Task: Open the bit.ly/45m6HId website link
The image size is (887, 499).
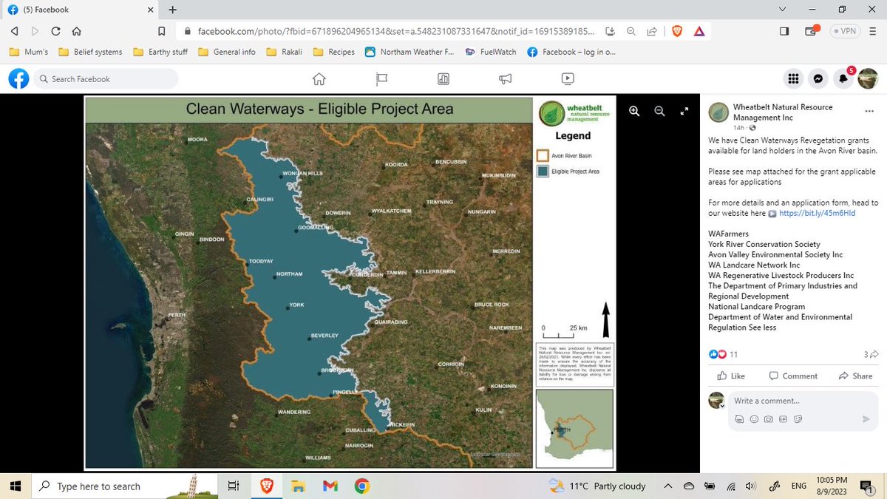Action: (817, 213)
